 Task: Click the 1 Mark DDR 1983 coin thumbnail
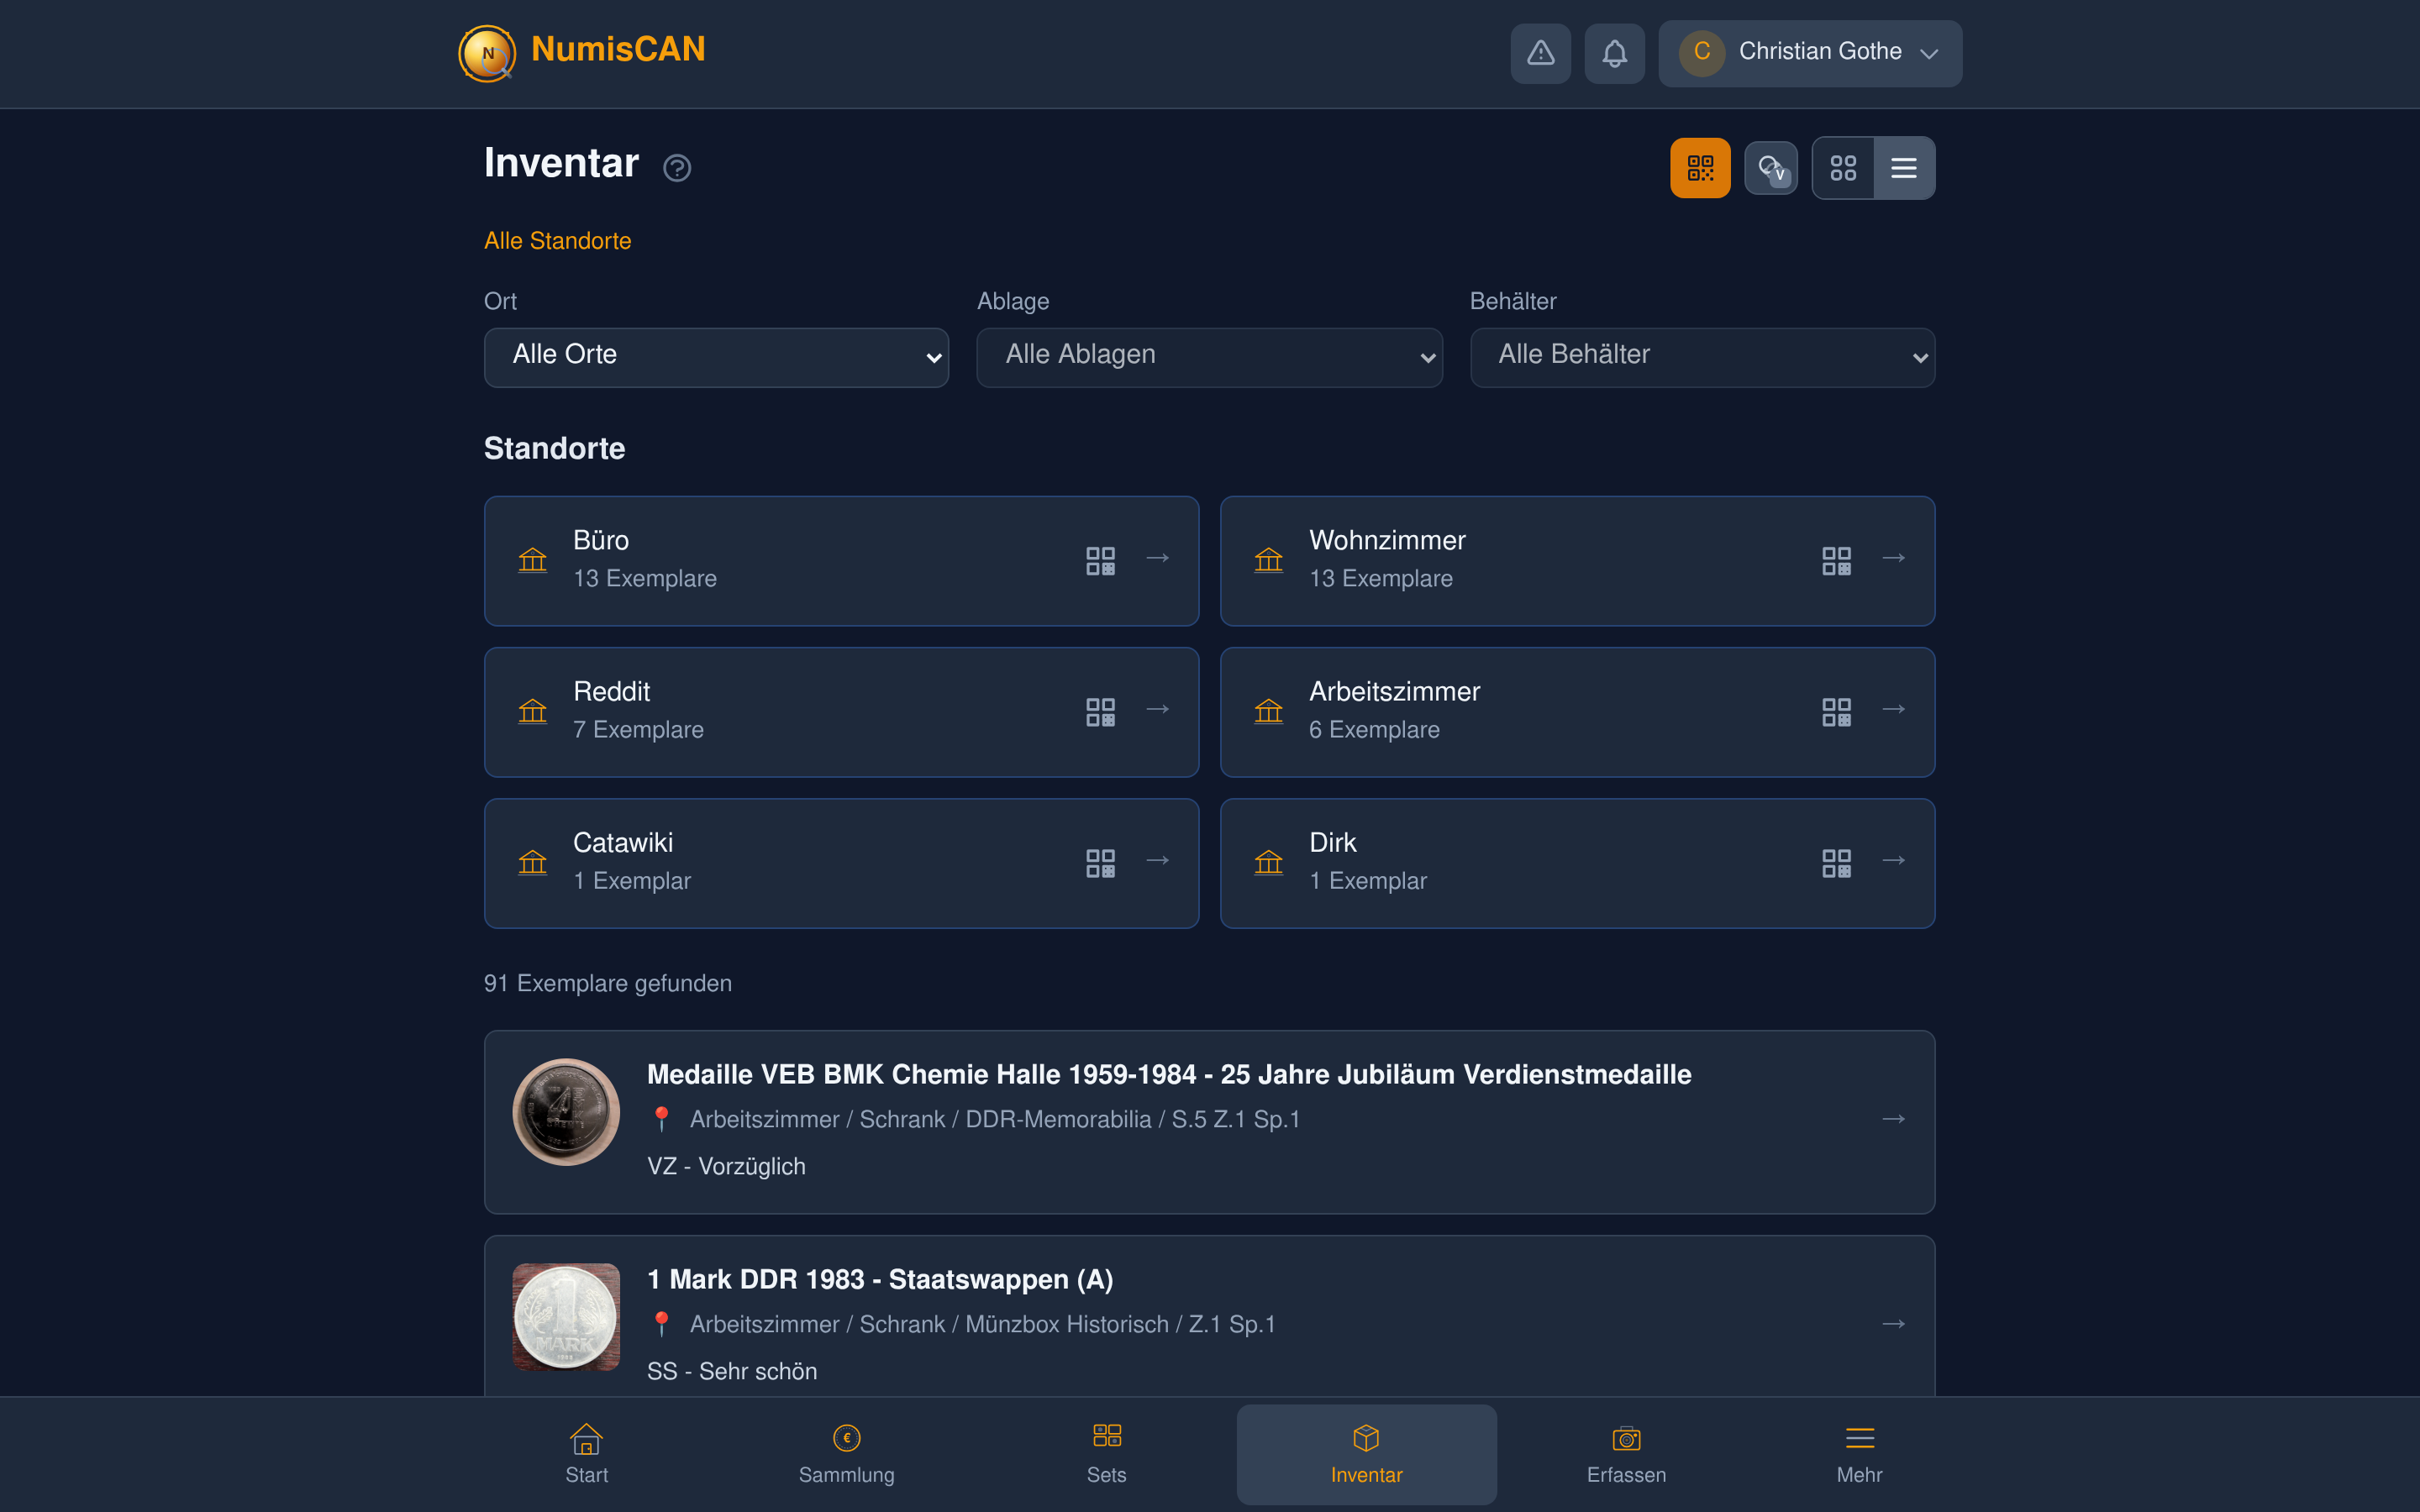click(566, 1316)
